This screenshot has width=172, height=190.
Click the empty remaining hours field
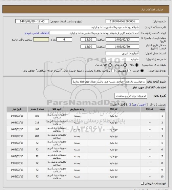coord(41,40)
